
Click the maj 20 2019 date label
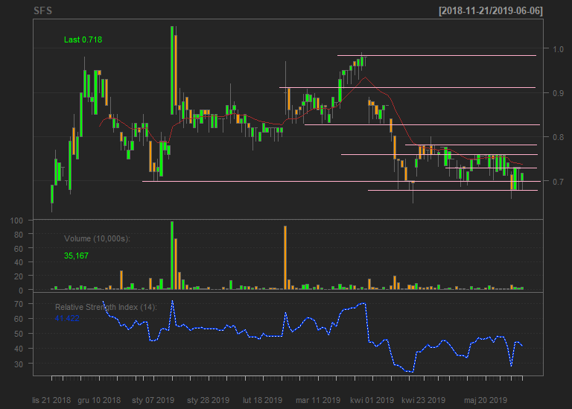click(485, 400)
